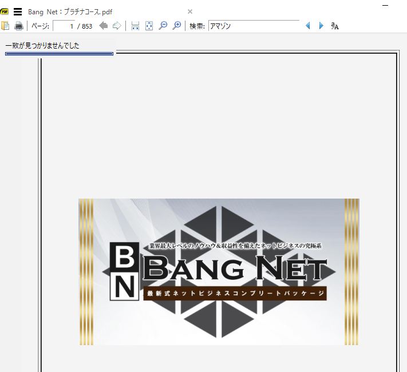
Task: Click the search field containing アマゾン
Action: click(x=254, y=26)
